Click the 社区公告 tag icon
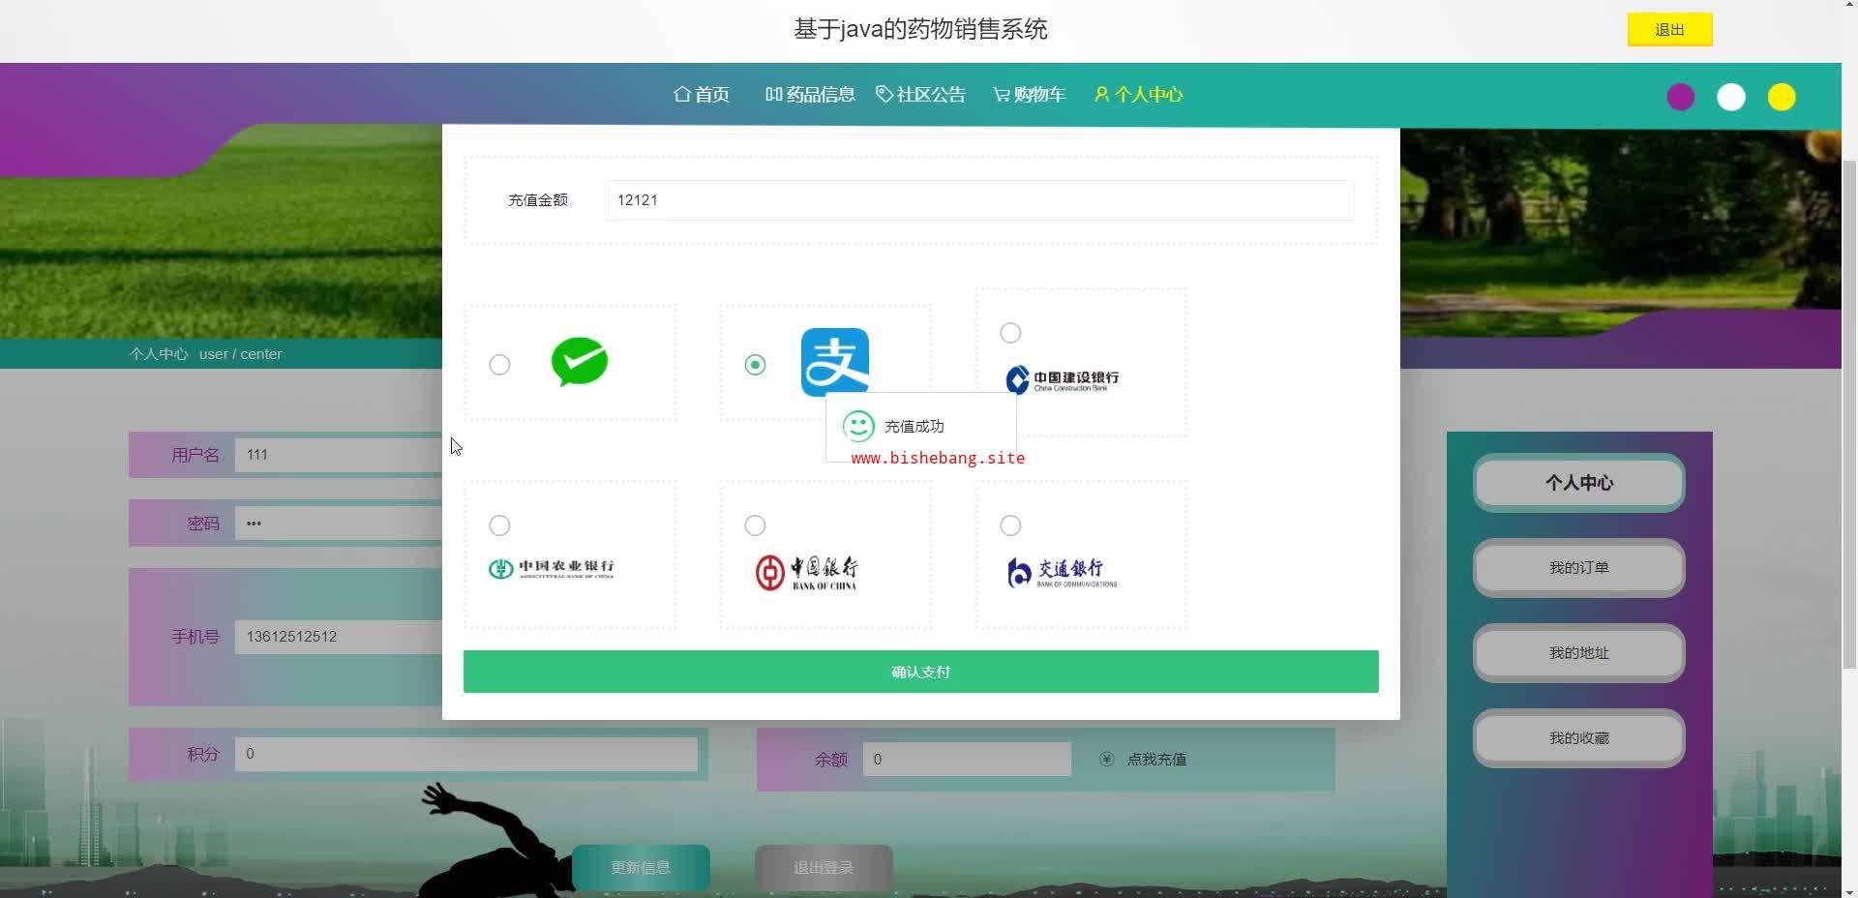Screen dimensions: 1858x898 point(884,95)
